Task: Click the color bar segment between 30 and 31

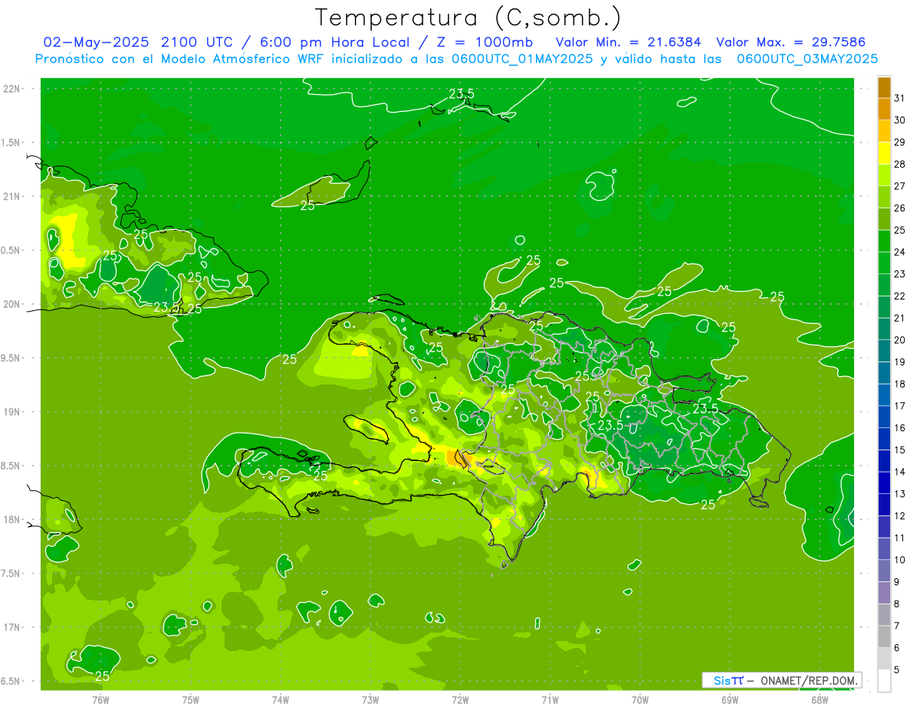Action: click(884, 109)
